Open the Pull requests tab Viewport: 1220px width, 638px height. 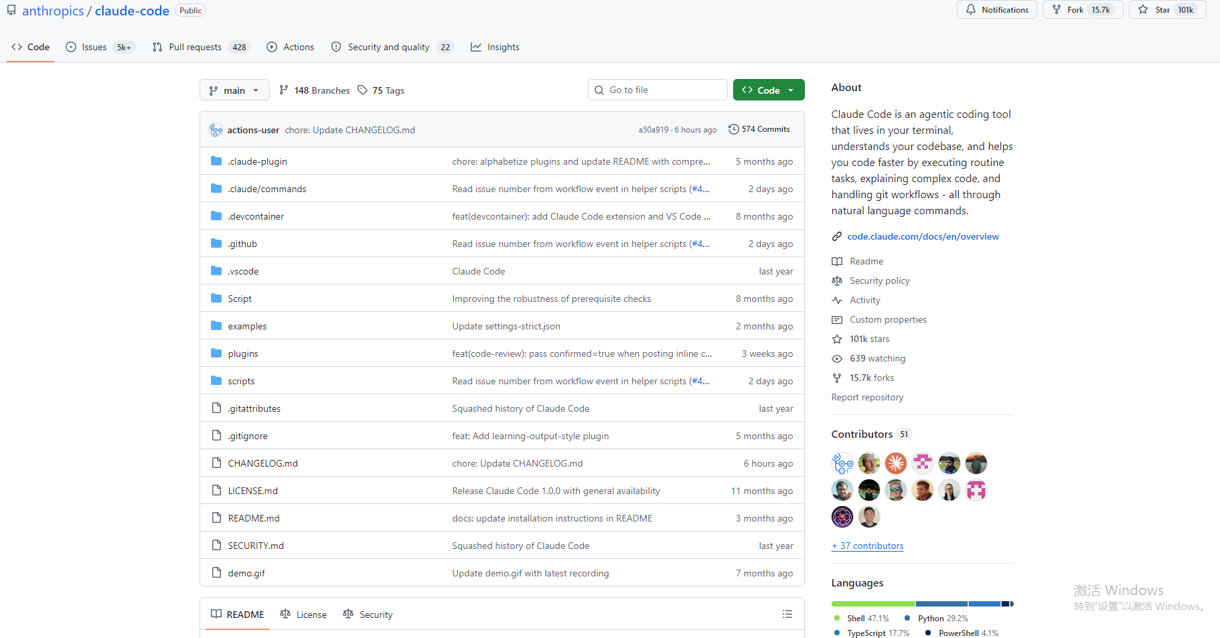point(200,47)
